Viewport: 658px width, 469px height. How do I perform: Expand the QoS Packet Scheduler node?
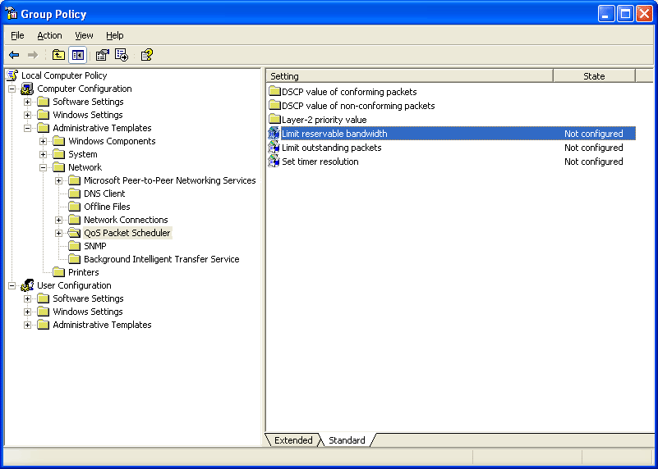pyautogui.click(x=59, y=233)
